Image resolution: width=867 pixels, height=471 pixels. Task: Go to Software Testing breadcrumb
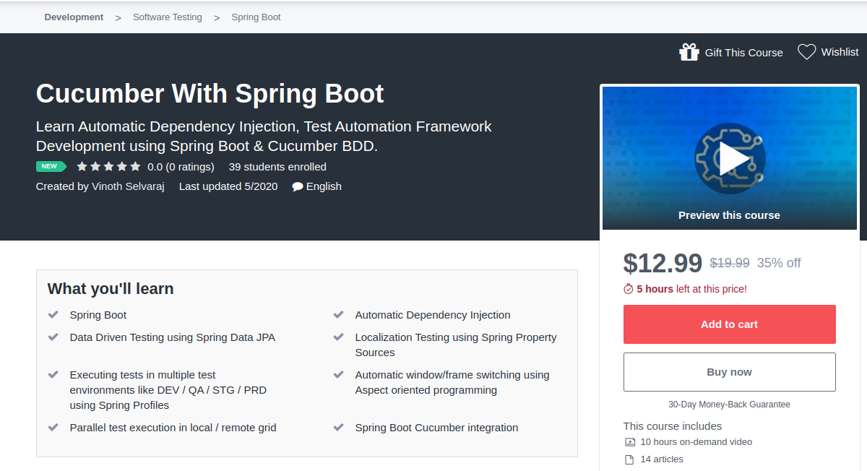tap(168, 17)
